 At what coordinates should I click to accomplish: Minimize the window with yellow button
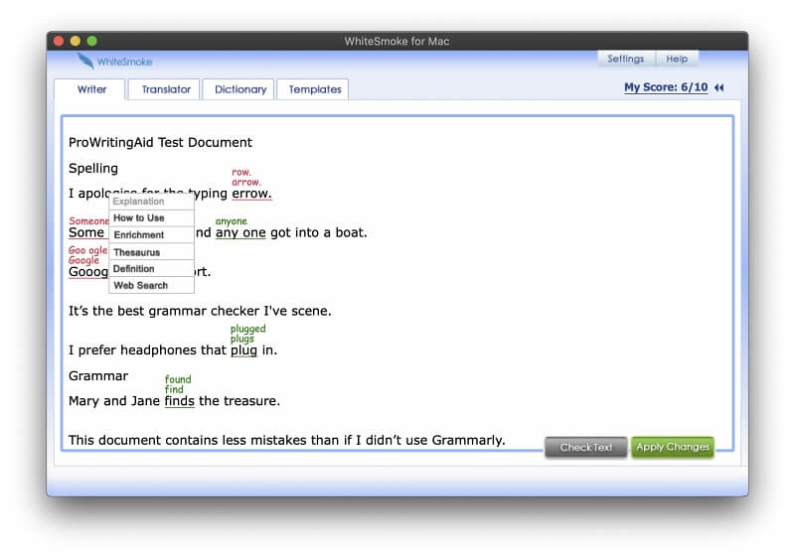point(76,41)
